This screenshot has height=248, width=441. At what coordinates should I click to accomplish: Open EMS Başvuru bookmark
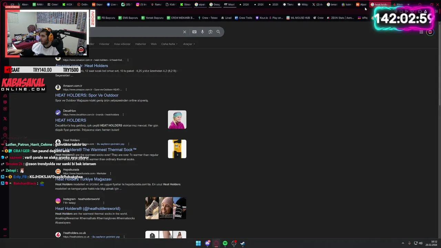coord(128,18)
